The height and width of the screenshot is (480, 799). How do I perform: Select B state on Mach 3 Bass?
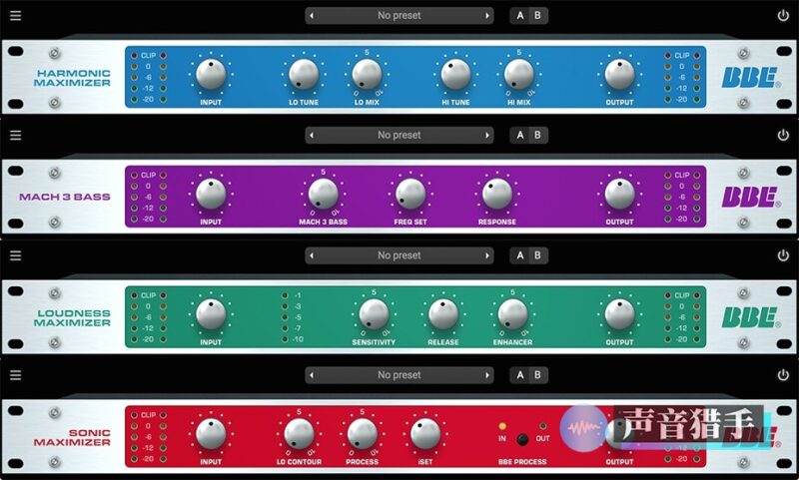click(x=536, y=135)
